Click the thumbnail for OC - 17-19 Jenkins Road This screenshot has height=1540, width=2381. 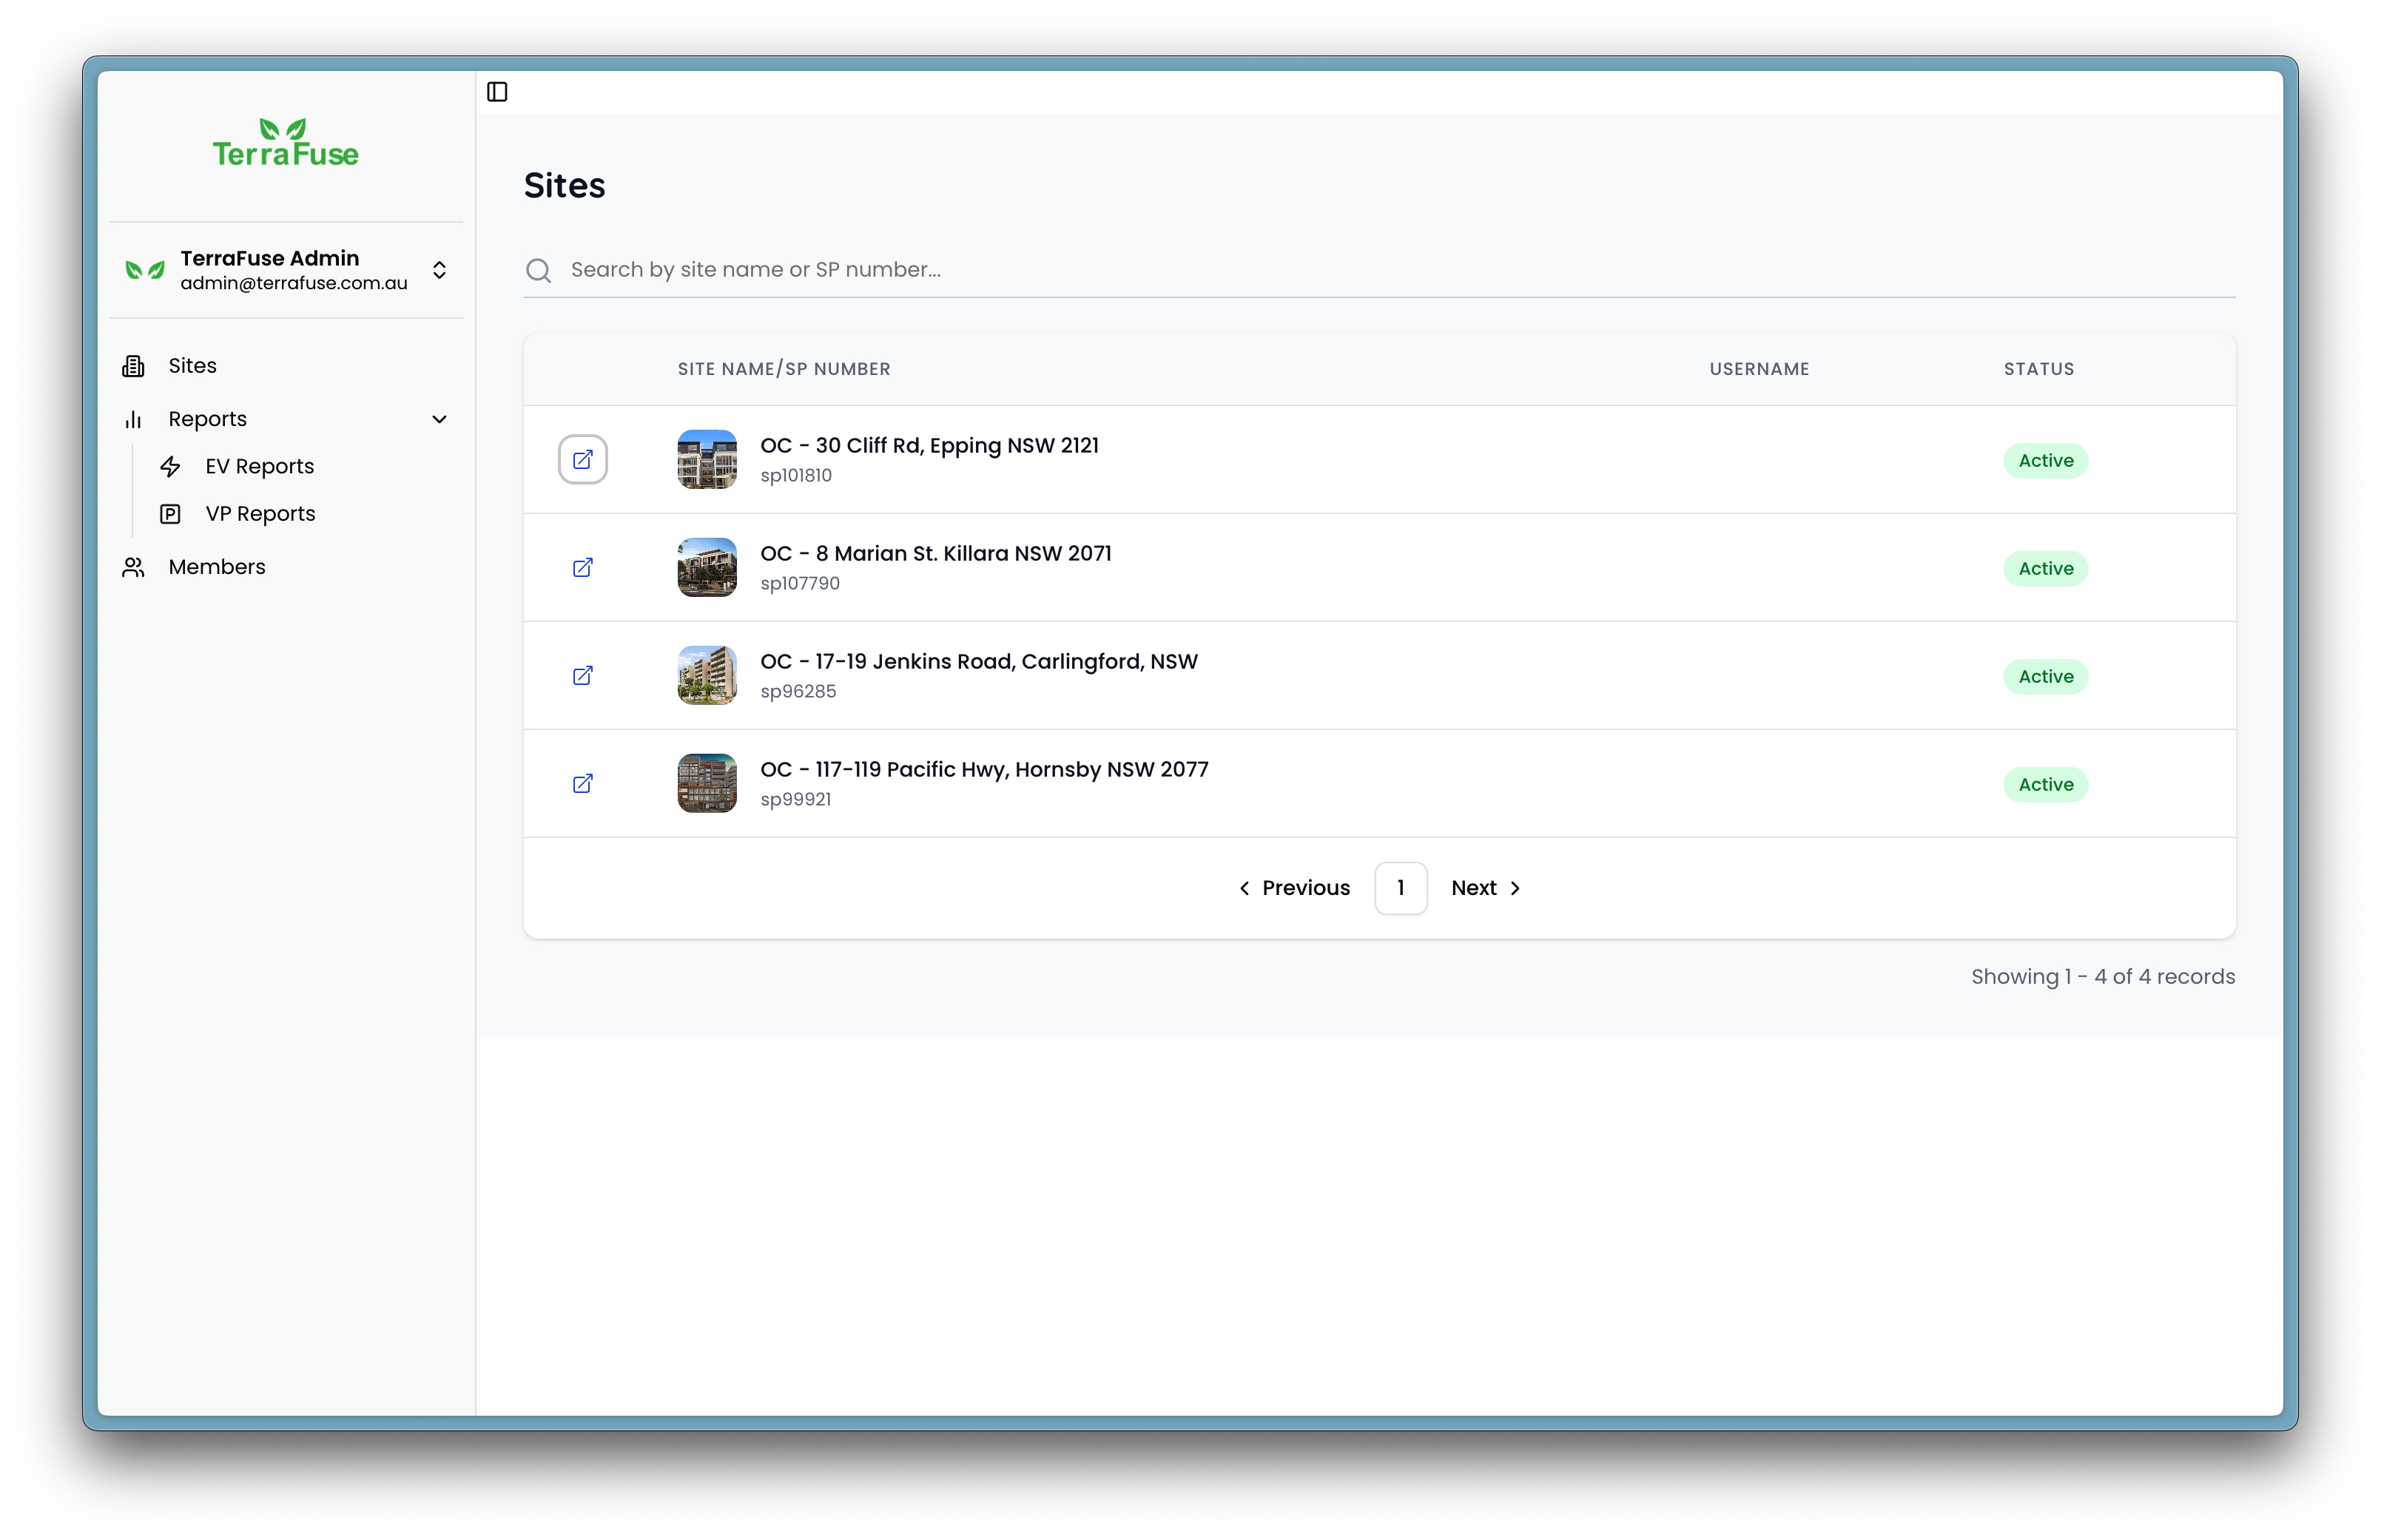click(706, 675)
